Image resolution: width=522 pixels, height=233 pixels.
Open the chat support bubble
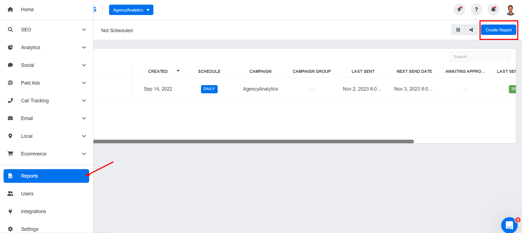pos(509,225)
